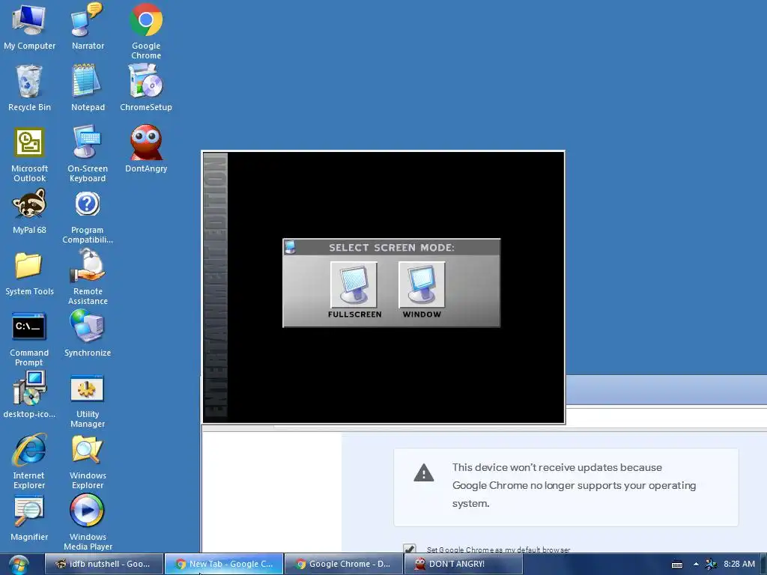Image resolution: width=767 pixels, height=575 pixels.
Task: Click the small monitor icon beside Select Screen Mode
Action: coord(290,247)
